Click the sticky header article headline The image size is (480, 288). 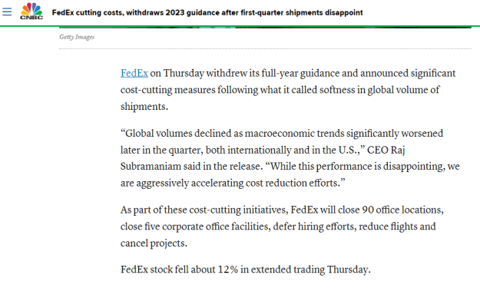207,12
